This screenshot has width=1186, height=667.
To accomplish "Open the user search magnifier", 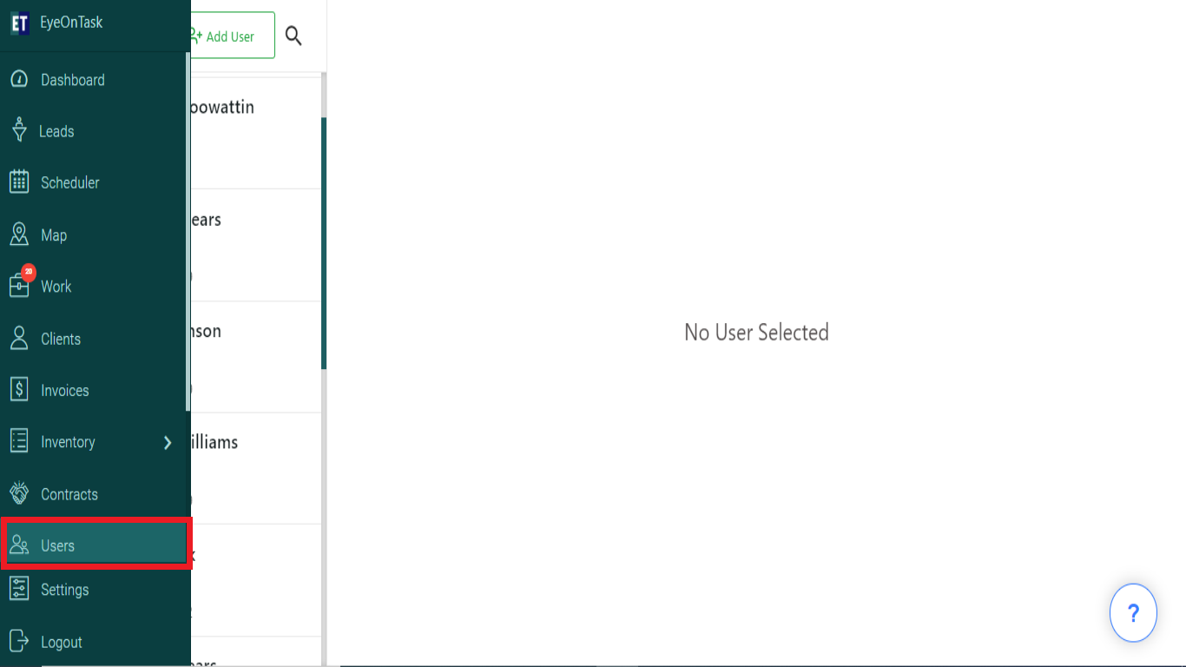I will (293, 36).
